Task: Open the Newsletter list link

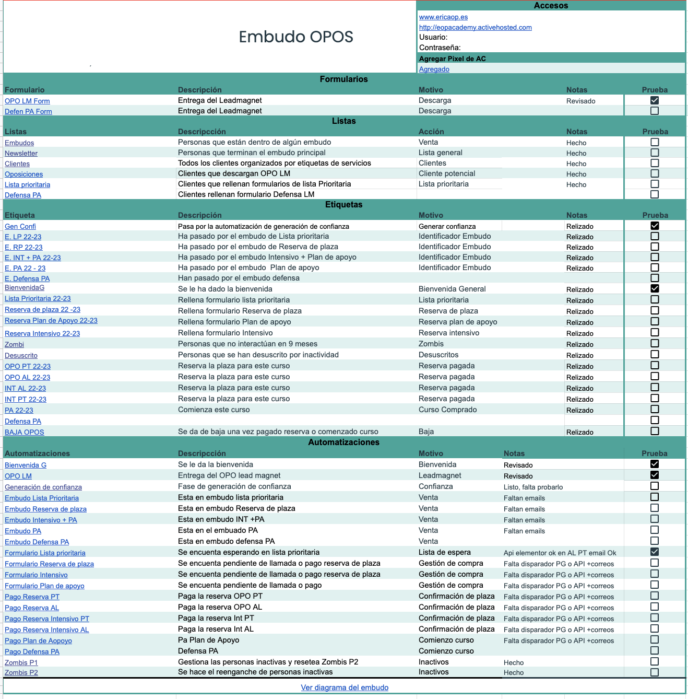Action: tap(21, 153)
